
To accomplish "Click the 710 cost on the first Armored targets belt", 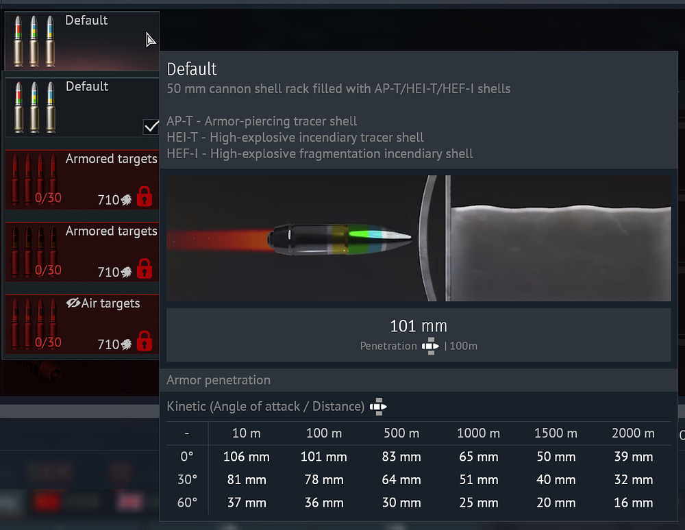I will [x=114, y=200].
